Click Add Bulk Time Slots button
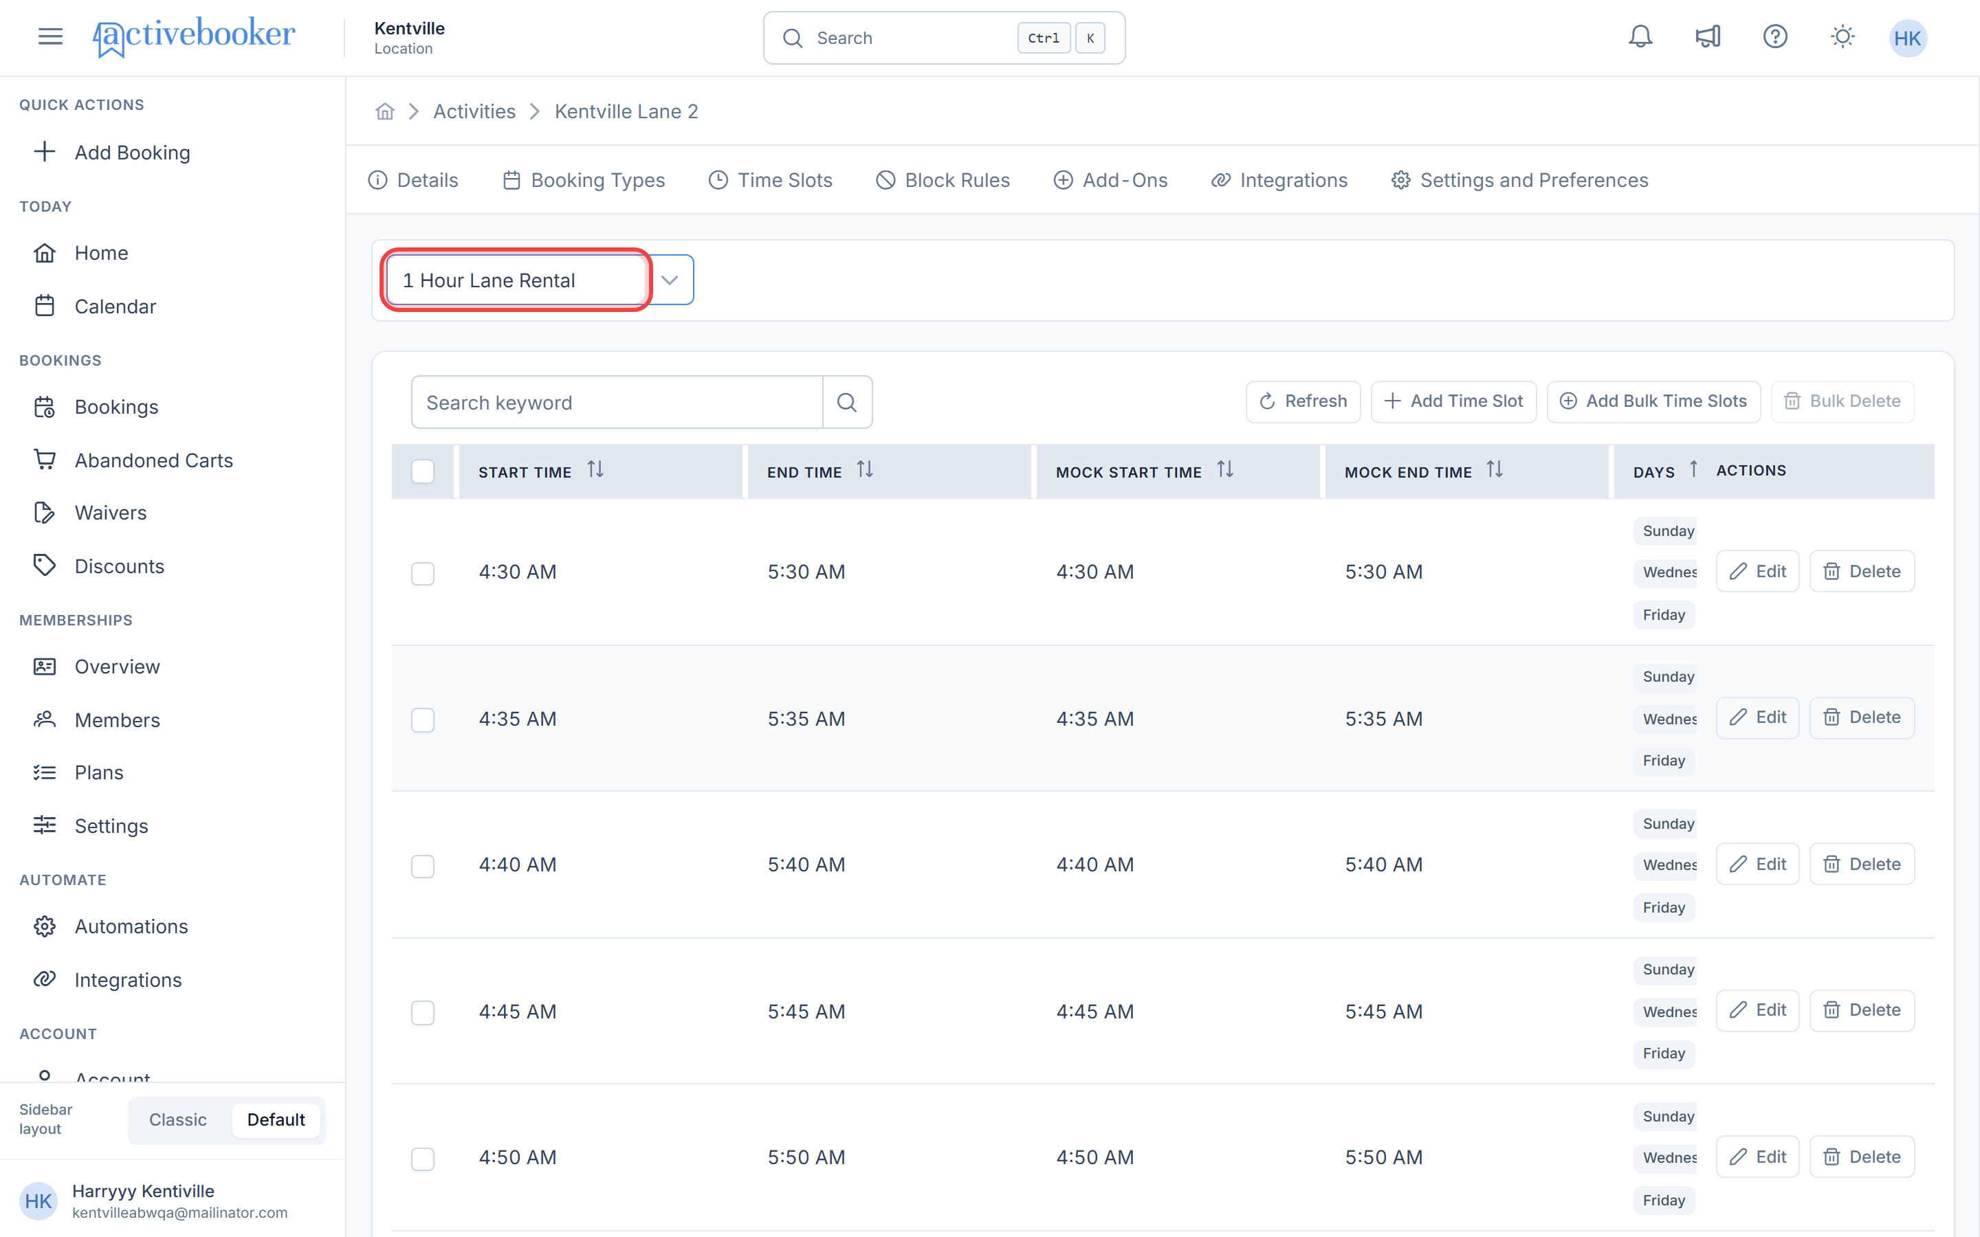The width and height of the screenshot is (1980, 1237). [x=1653, y=401]
